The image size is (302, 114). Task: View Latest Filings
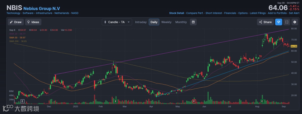click(x=258, y=13)
